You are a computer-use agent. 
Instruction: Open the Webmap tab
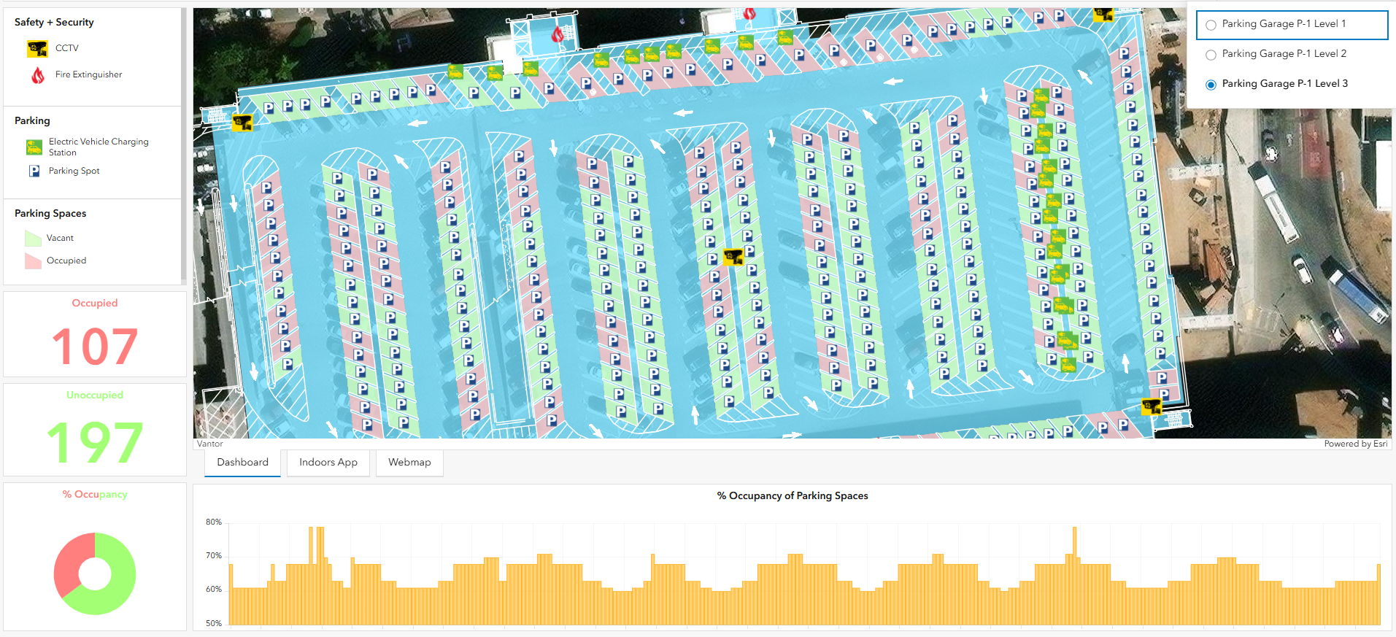409,463
